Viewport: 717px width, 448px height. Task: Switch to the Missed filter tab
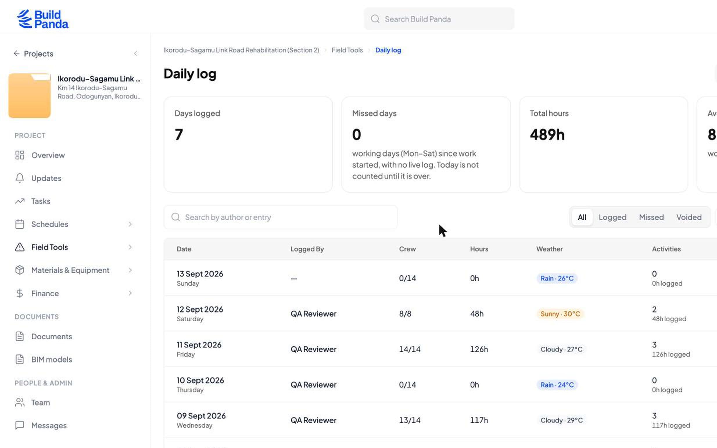651,217
